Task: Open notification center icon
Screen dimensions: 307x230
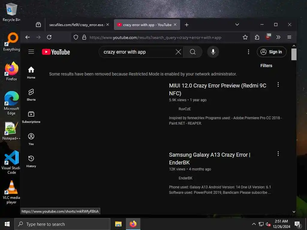Action: pos(297,224)
